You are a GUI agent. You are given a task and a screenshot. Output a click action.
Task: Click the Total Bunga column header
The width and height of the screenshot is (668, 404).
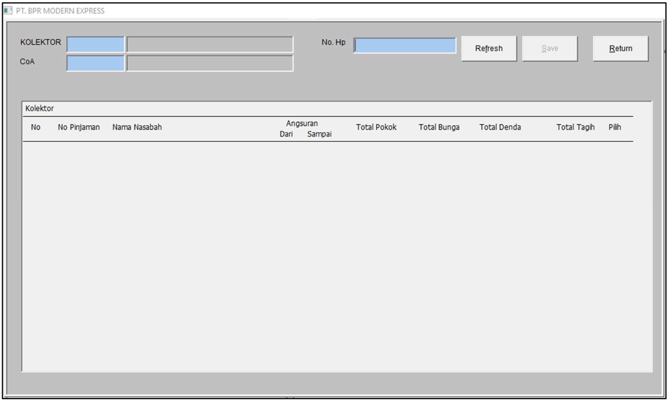click(x=439, y=128)
